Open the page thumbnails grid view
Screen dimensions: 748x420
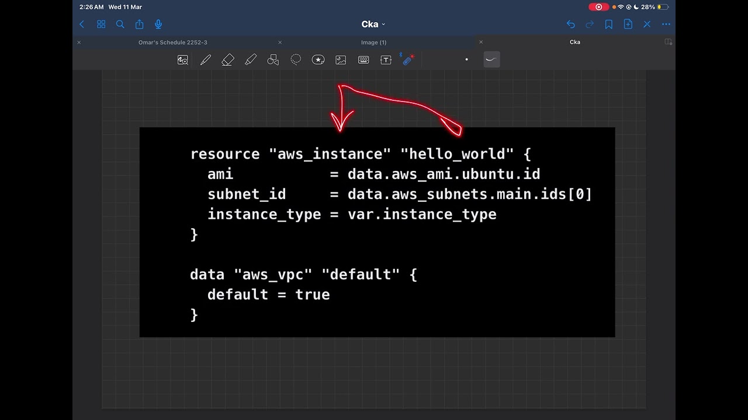101,24
